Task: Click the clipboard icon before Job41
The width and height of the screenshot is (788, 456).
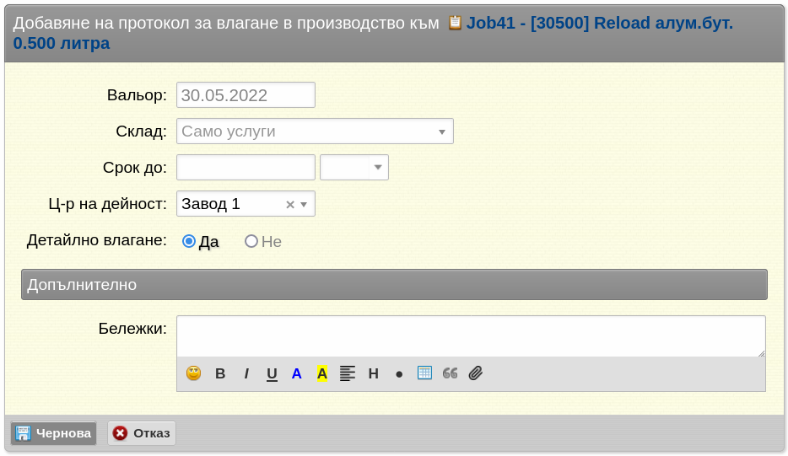Action: [x=455, y=23]
